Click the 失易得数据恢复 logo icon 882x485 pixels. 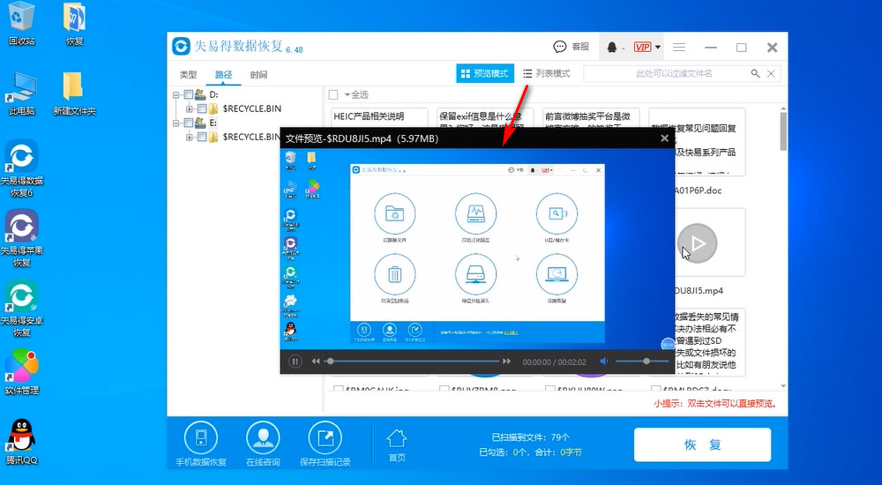181,46
